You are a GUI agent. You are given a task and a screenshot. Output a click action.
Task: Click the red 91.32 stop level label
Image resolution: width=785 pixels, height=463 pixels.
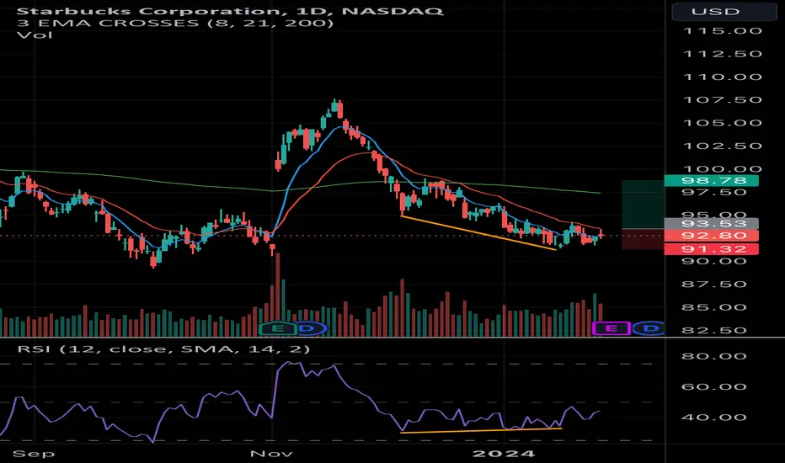tap(711, 249)
